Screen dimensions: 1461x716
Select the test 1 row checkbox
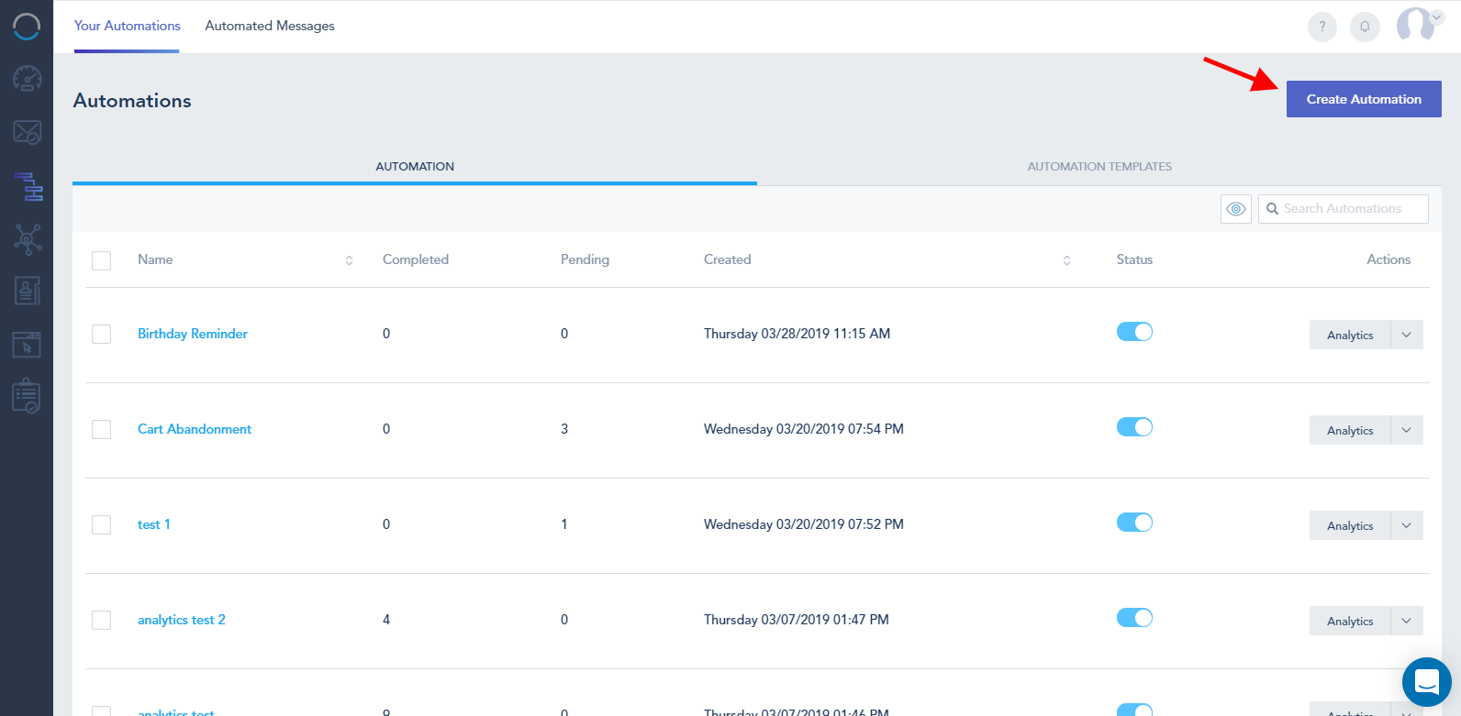coord(102,524)
